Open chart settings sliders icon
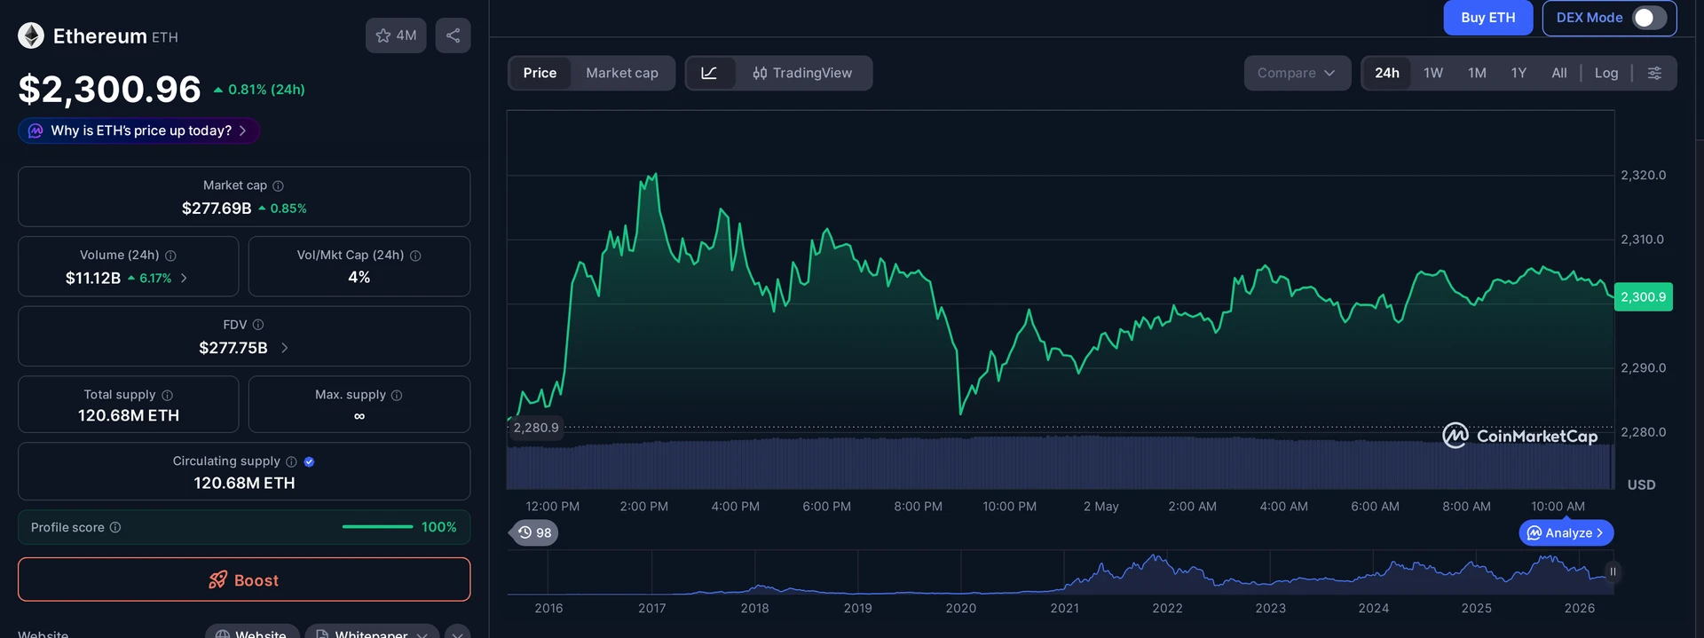The width and height of the screenshot is (1704, 638). click(x=1654, y=73)
